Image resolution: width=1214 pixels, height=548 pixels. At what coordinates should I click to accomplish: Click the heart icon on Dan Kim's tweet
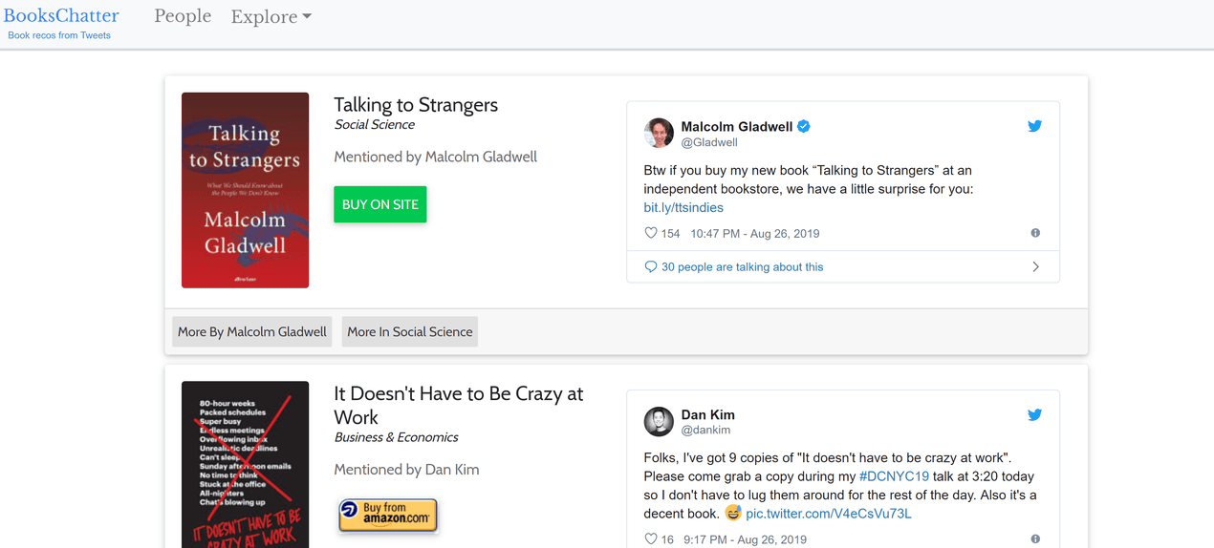click(x=651, y=539)
